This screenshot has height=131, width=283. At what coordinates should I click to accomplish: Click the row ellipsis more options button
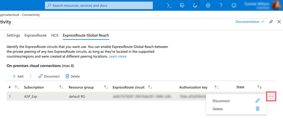tap(271, 96)
